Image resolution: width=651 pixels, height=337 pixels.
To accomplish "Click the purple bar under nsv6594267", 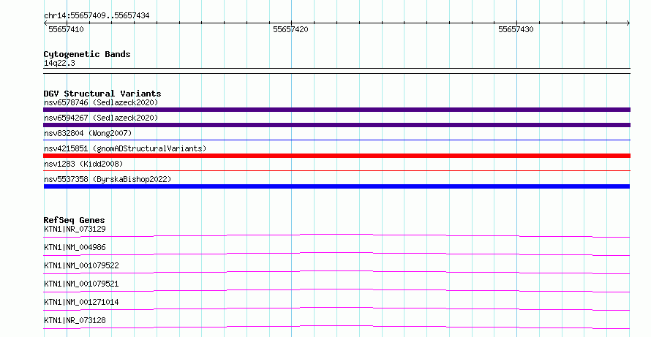I will 336,125.
